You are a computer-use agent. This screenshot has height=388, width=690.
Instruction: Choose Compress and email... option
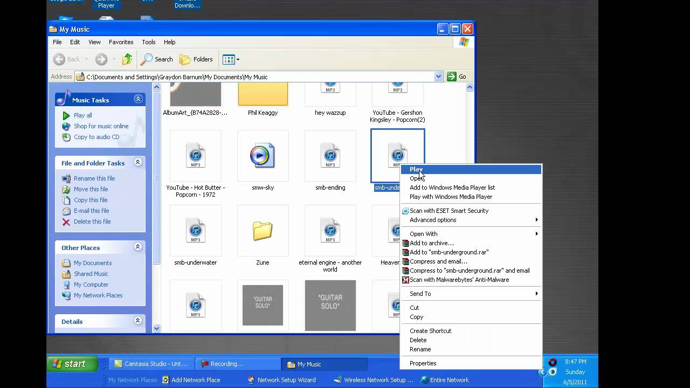coord(471,261)
